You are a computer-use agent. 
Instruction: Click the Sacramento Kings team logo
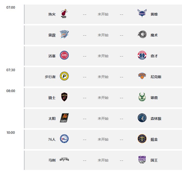[142, 160]
